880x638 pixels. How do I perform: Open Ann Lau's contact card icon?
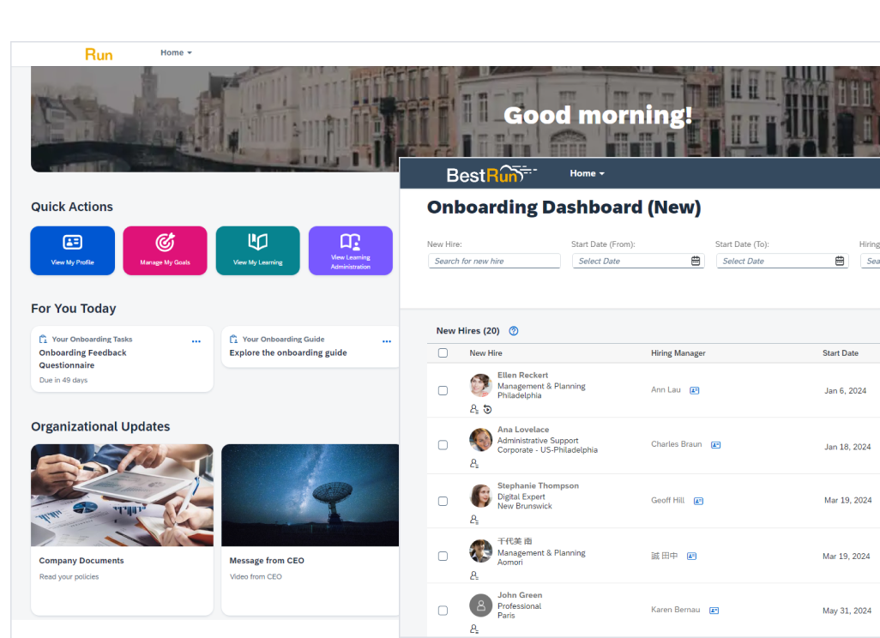pyautogui.click(x=694, y=390)
